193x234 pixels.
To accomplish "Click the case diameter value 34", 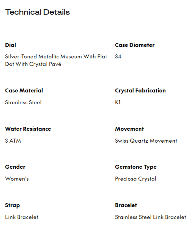I will click(x=118, y=57).
